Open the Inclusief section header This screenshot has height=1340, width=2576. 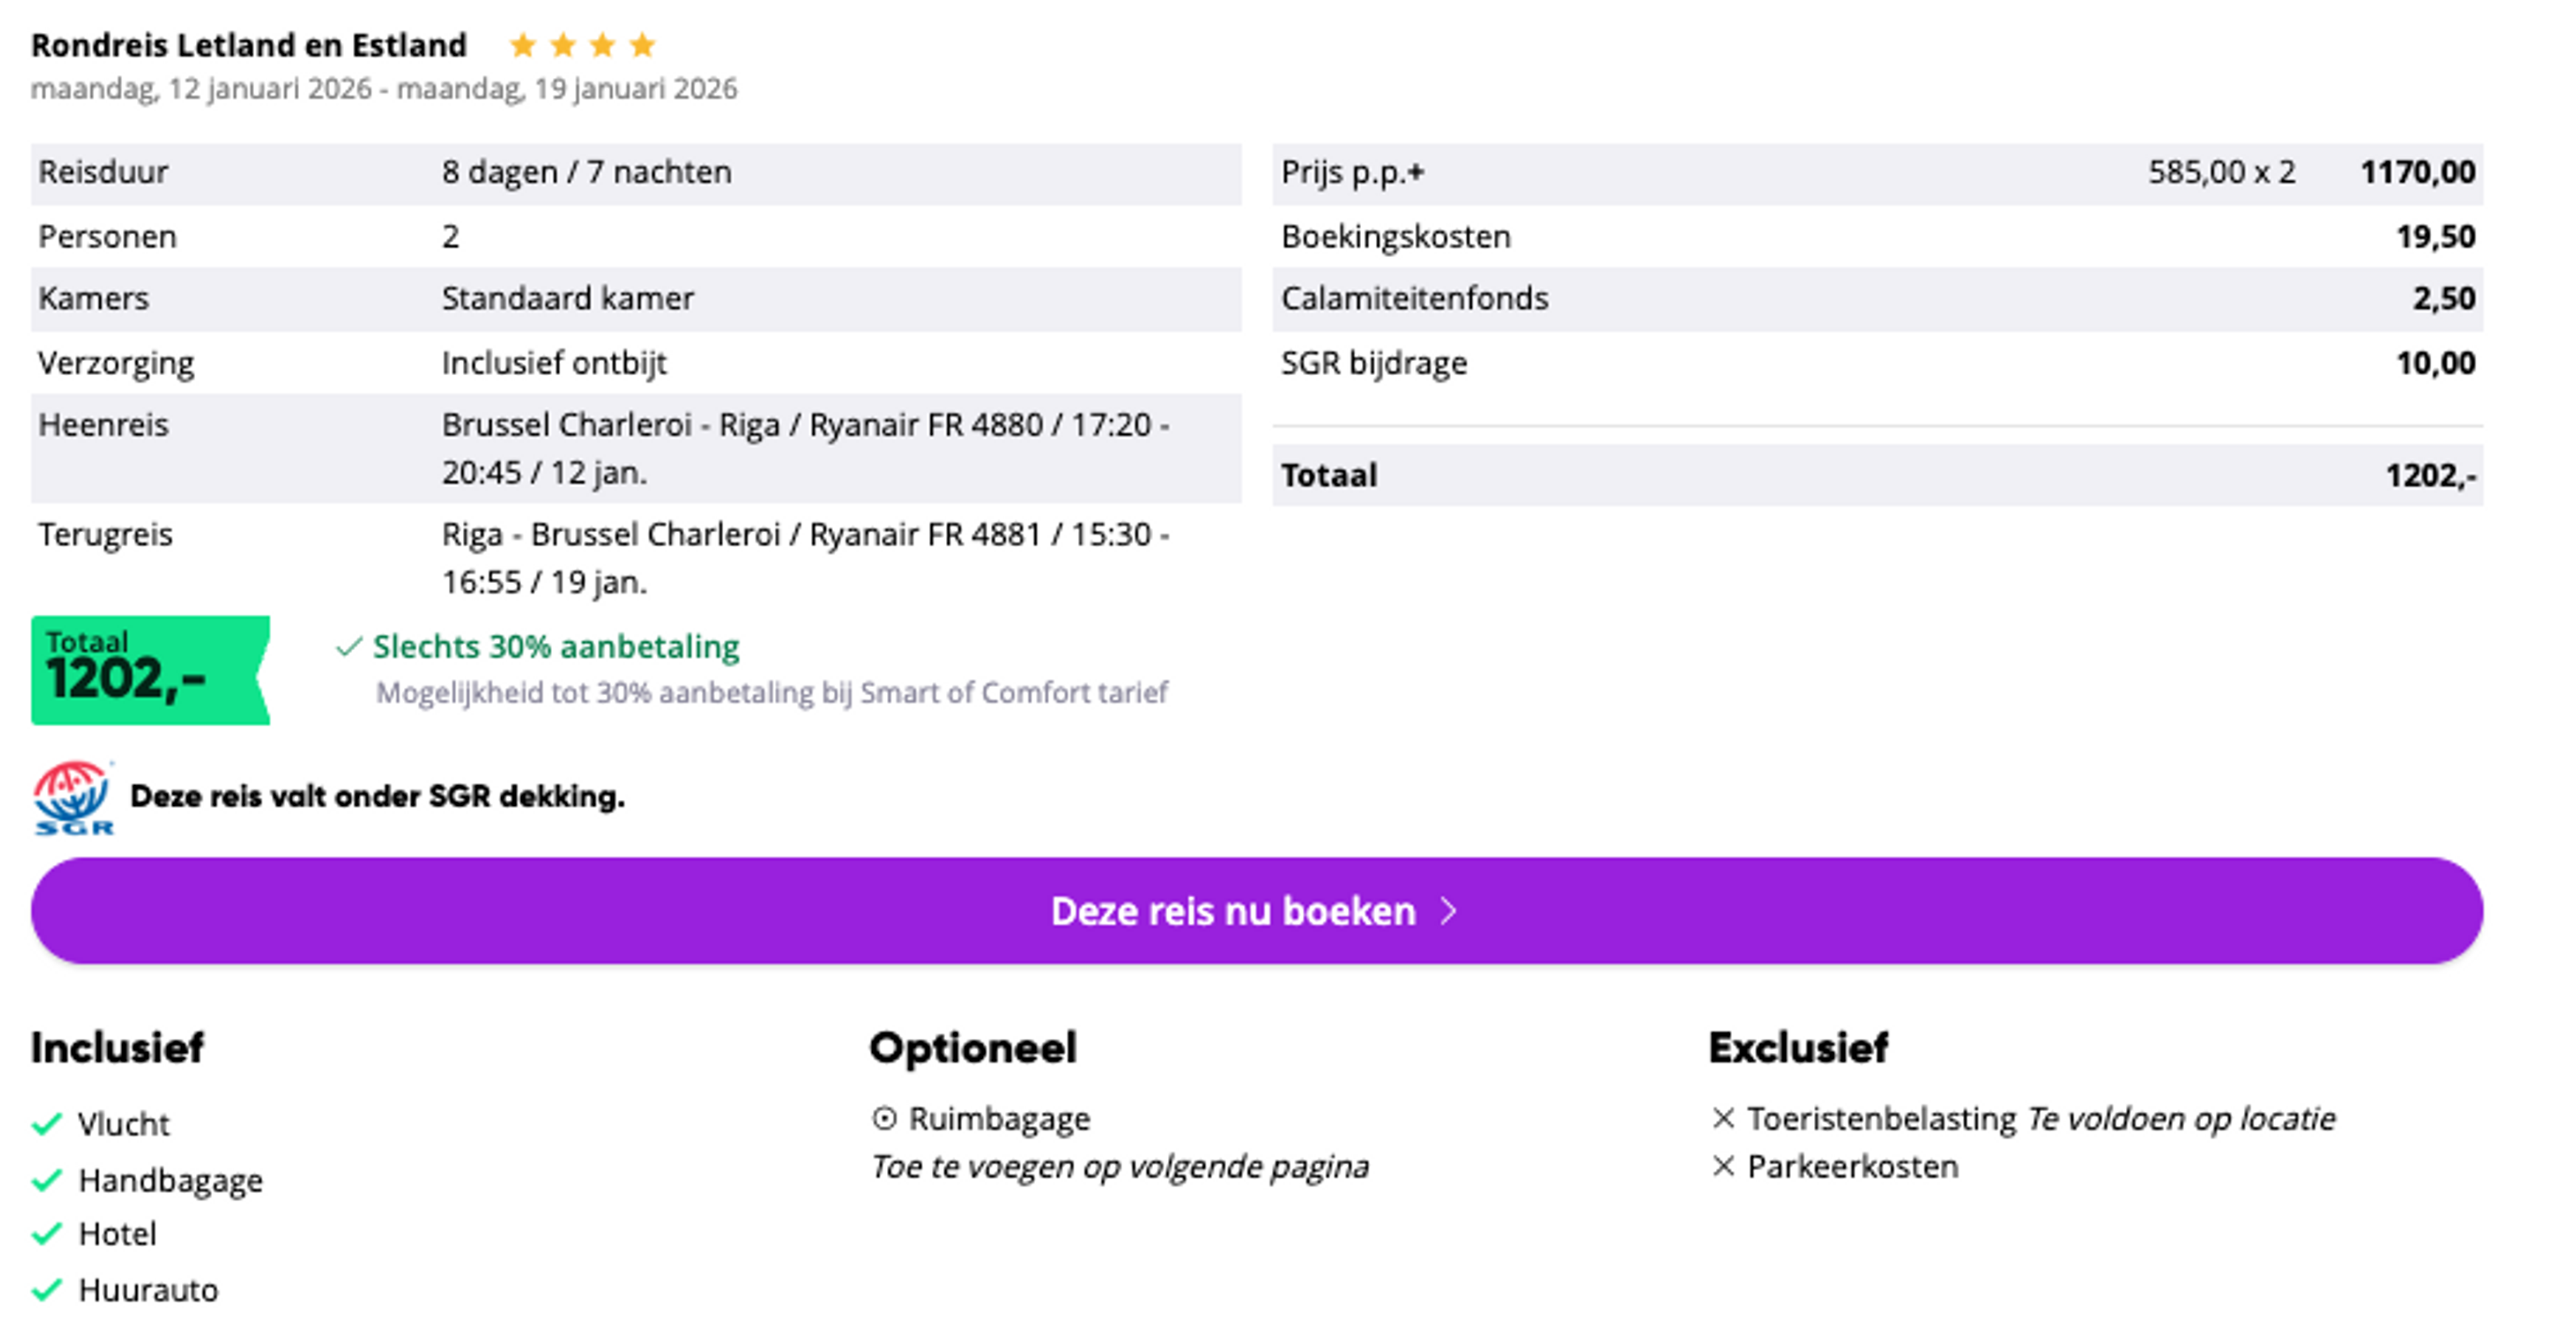pyautogui.click(x=117, y=1047)
